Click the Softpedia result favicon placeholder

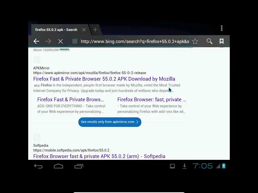click(37, 137)
